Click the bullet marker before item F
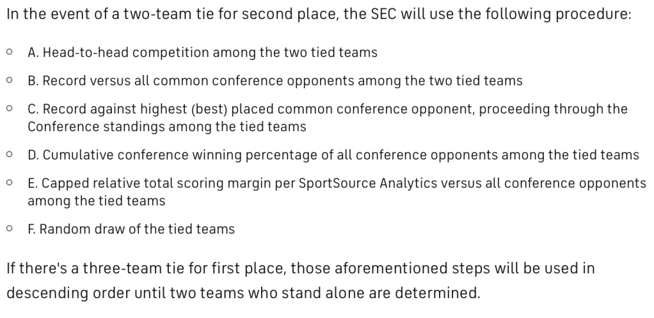The width and height of the screenshot is (654, 318). click(x=9, y=229)
